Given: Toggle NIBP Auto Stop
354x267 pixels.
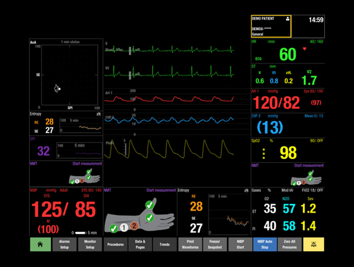Looking at the screenshot, I should (x=265, y=244).
